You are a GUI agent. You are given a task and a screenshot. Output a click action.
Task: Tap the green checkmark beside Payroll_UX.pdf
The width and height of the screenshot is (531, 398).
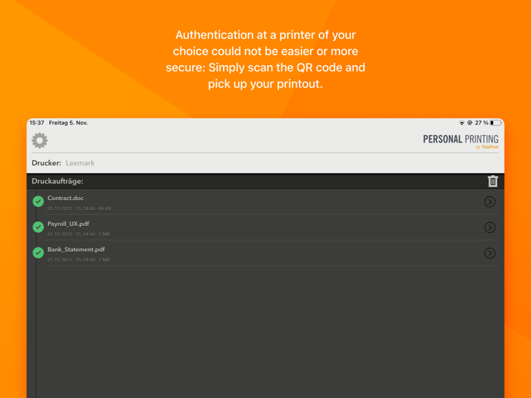tap(38, 227)
